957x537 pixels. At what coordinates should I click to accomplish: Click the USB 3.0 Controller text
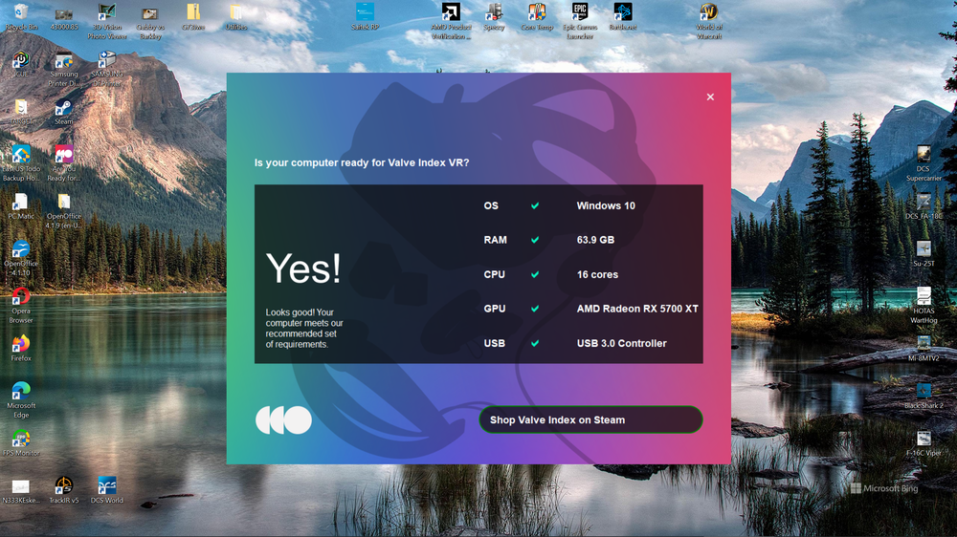[621, 343]
